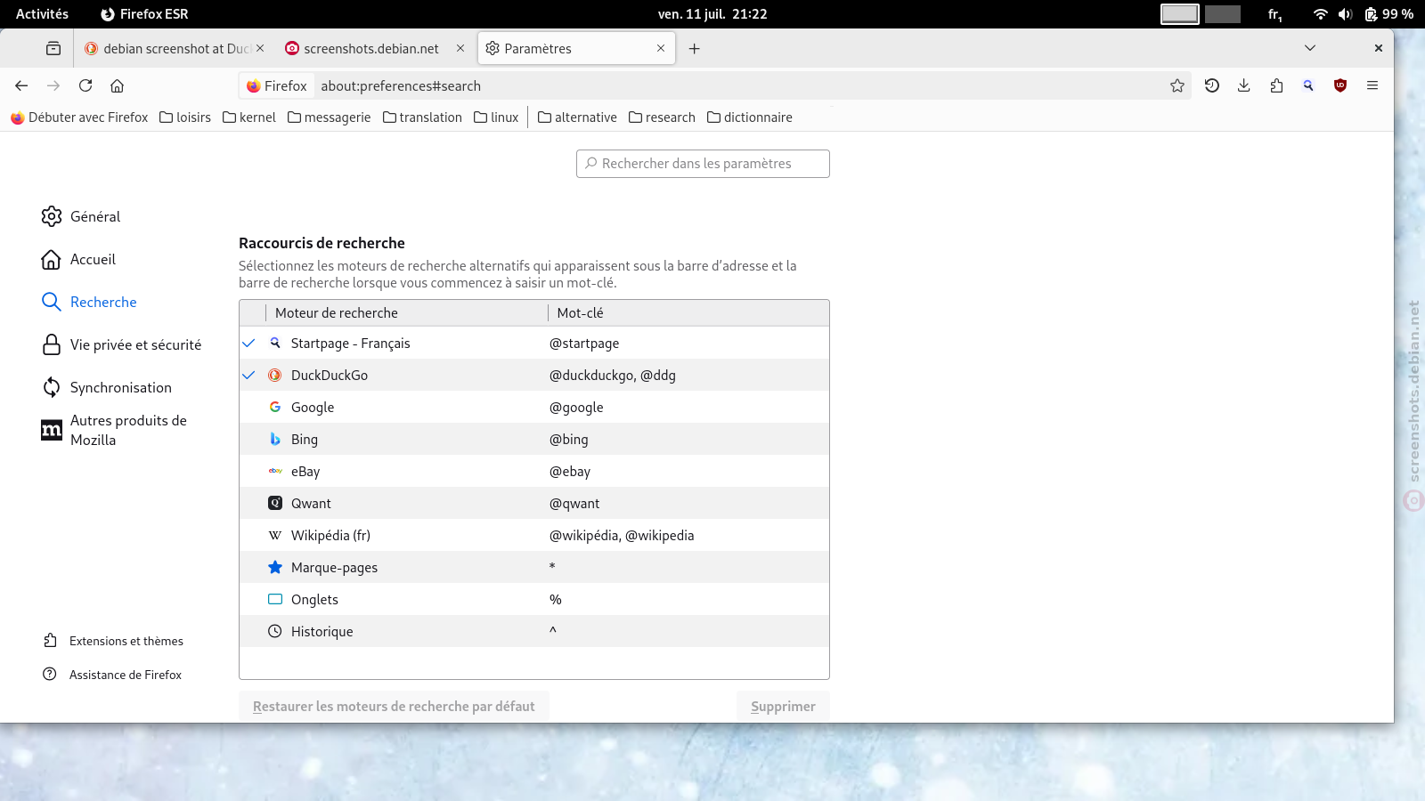Open Autres produits de Mozilla
Screen dimensions: 1425x801
pos(114,430)
